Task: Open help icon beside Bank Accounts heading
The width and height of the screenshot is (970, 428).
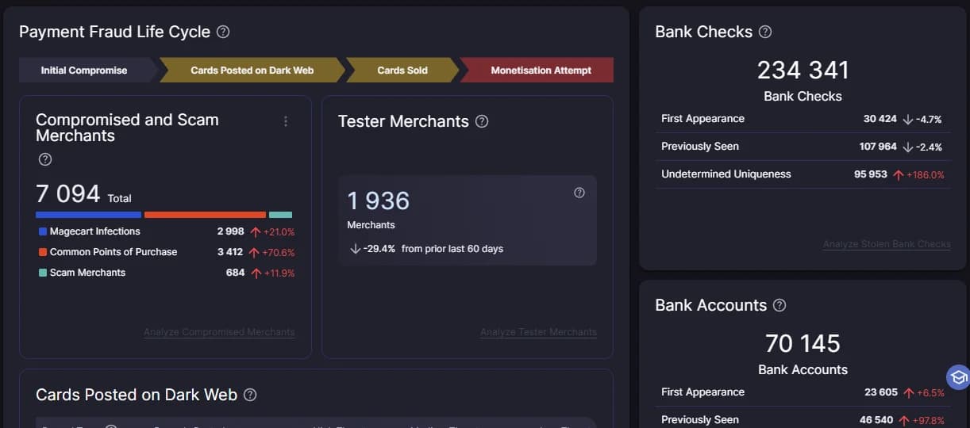Action: click(x=779, y=305)
